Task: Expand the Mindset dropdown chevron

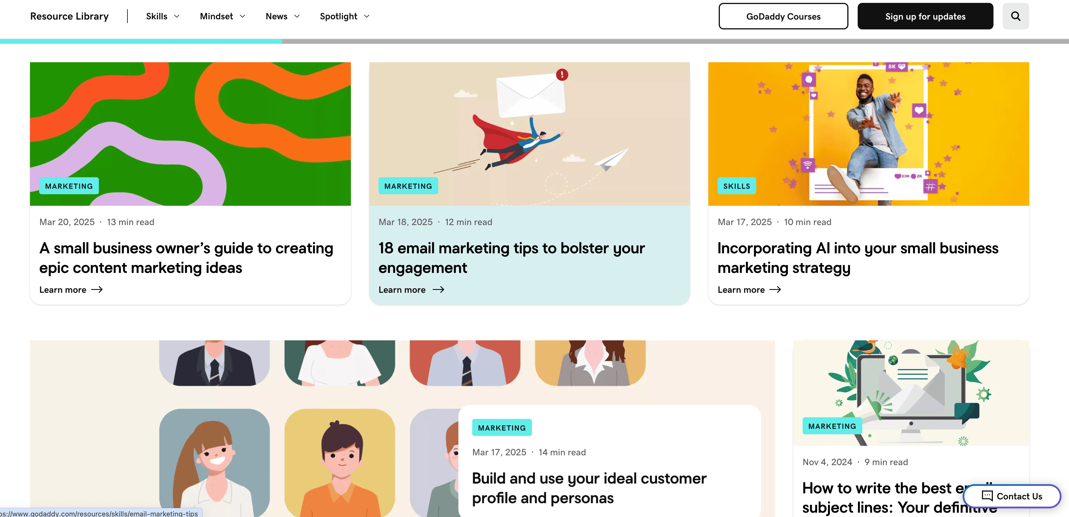Action: [x=243, y=16]
